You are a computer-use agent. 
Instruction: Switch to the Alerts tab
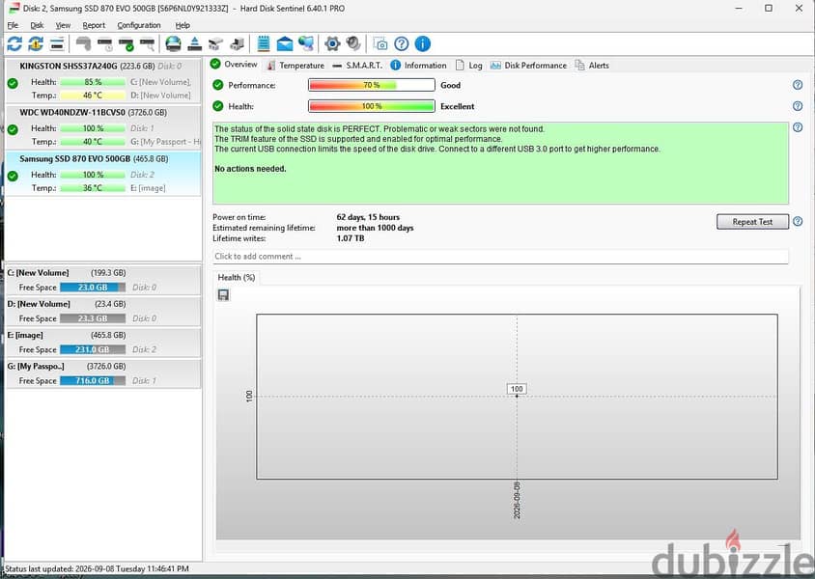tap(592, 66)
